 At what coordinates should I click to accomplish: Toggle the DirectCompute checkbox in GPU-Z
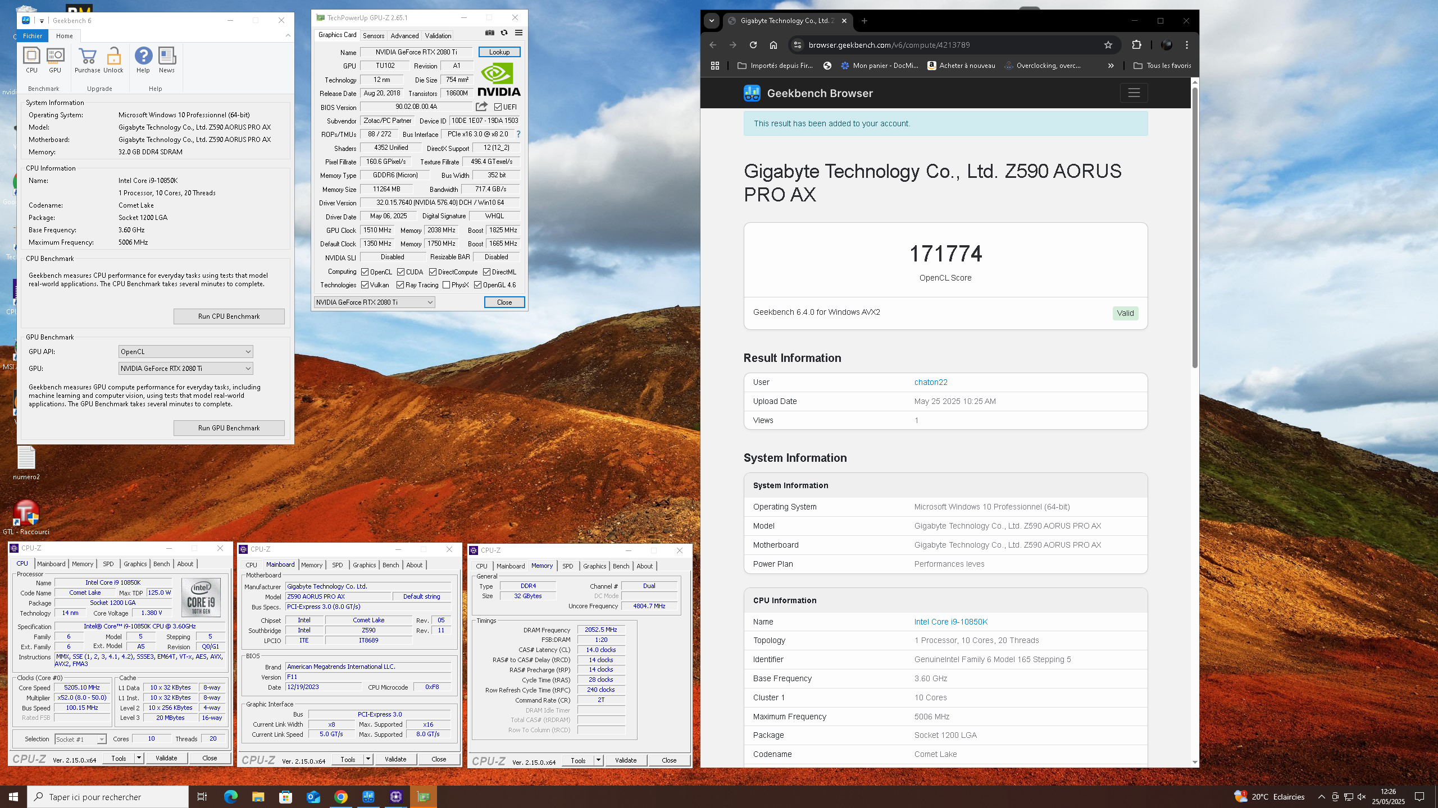pyautogui.click(x=433, y=272)
